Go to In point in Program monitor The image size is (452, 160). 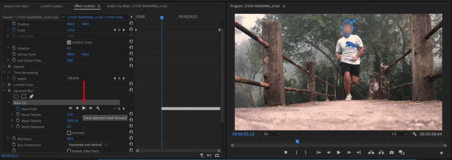[x=319, y=153]
